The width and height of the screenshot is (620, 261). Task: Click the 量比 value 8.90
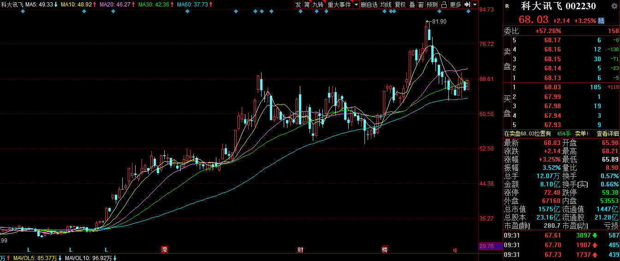pyautogui.click(x=612, y=168)
